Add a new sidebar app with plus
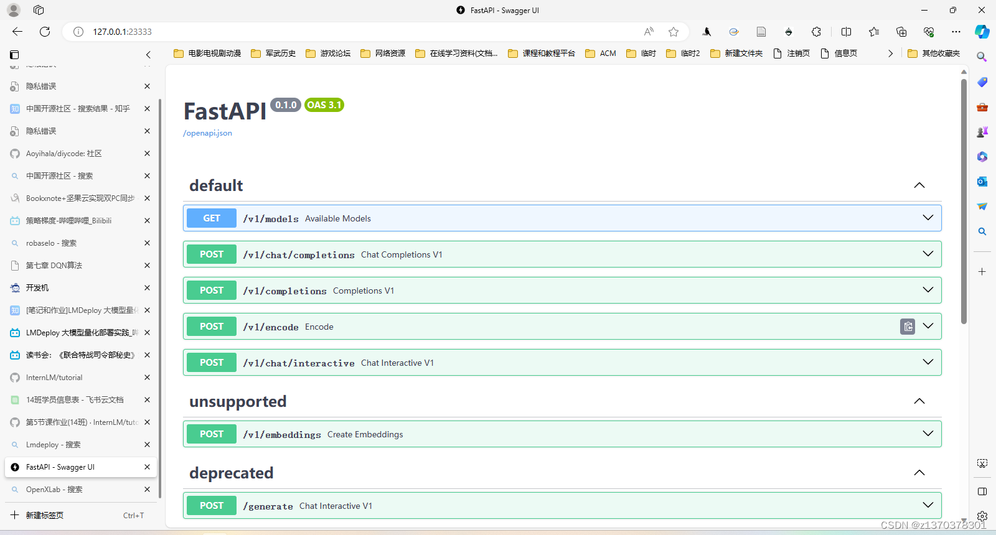 982,272
